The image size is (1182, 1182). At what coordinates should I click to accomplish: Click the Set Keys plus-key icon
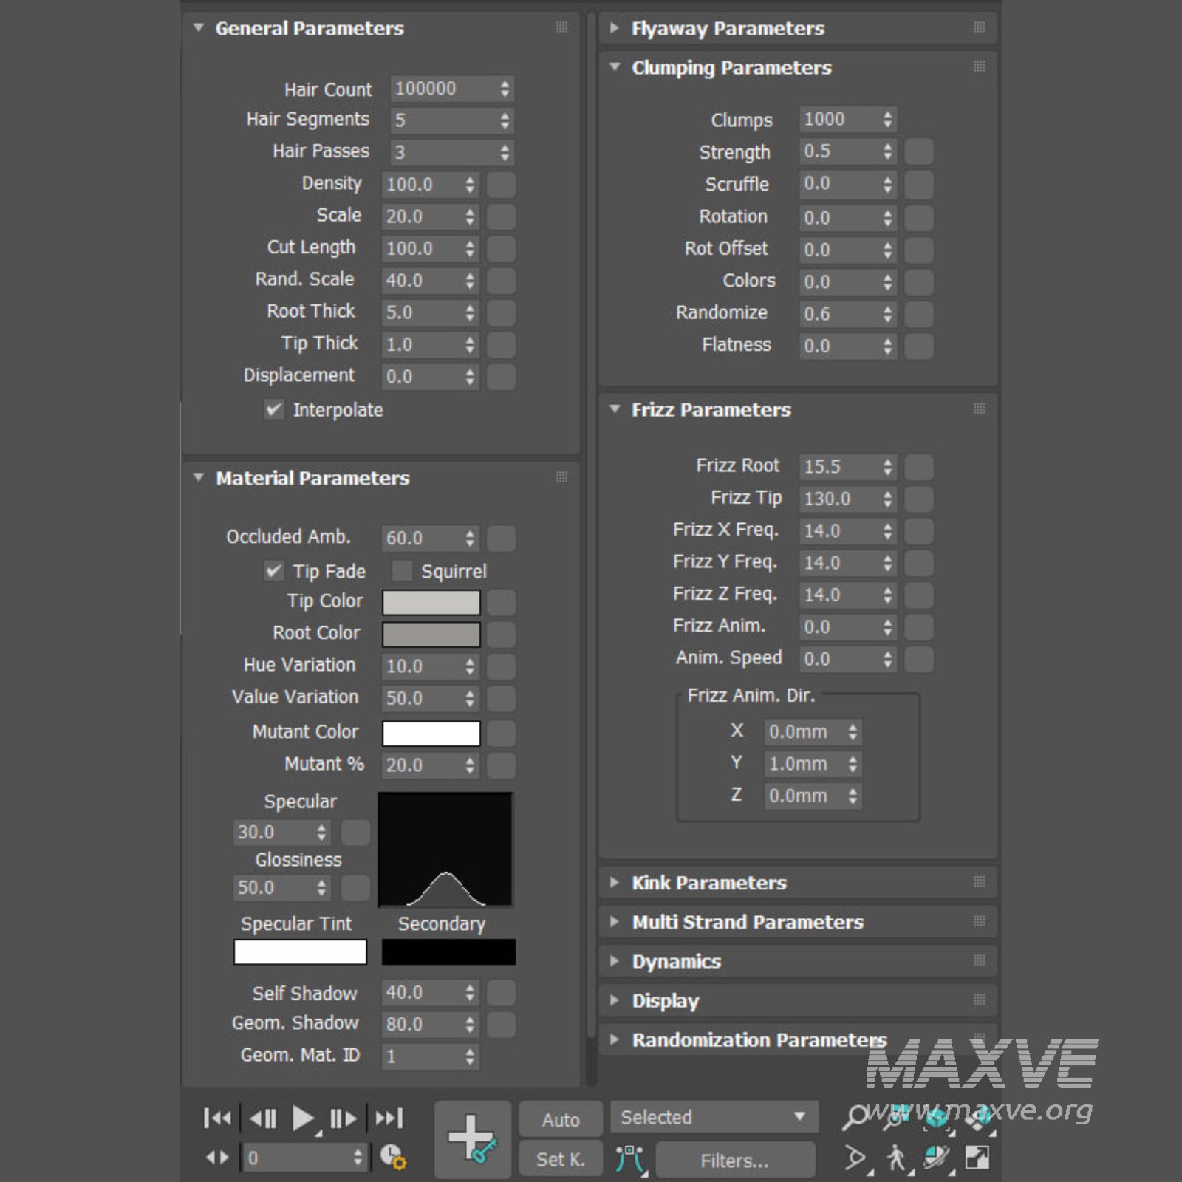[473, 1138]
